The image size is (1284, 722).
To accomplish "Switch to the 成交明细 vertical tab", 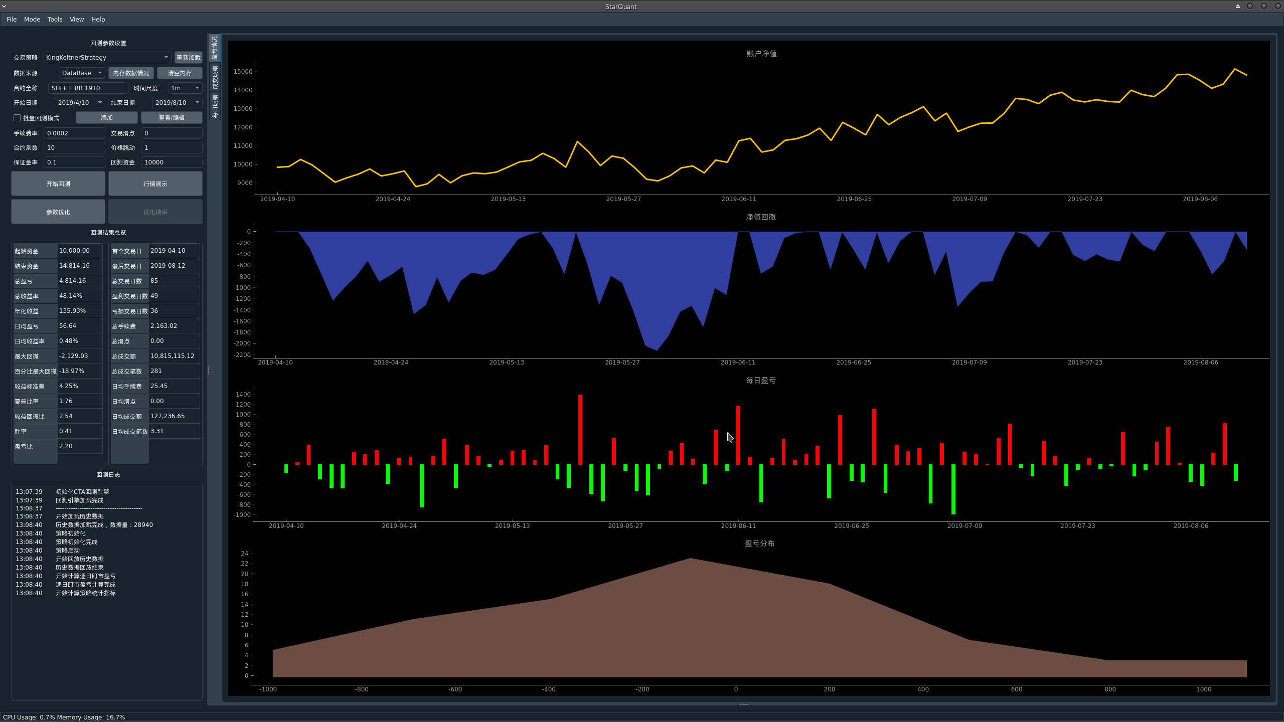I will pos(215,77).
